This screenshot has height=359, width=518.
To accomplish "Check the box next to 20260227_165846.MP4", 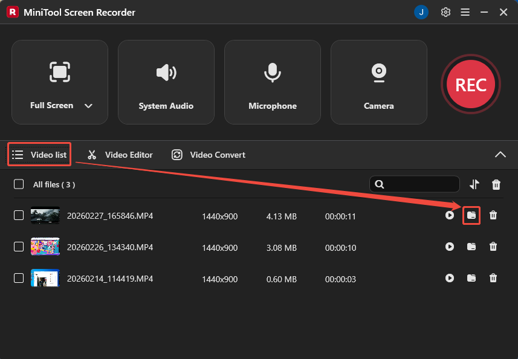I will coord(18,215).
